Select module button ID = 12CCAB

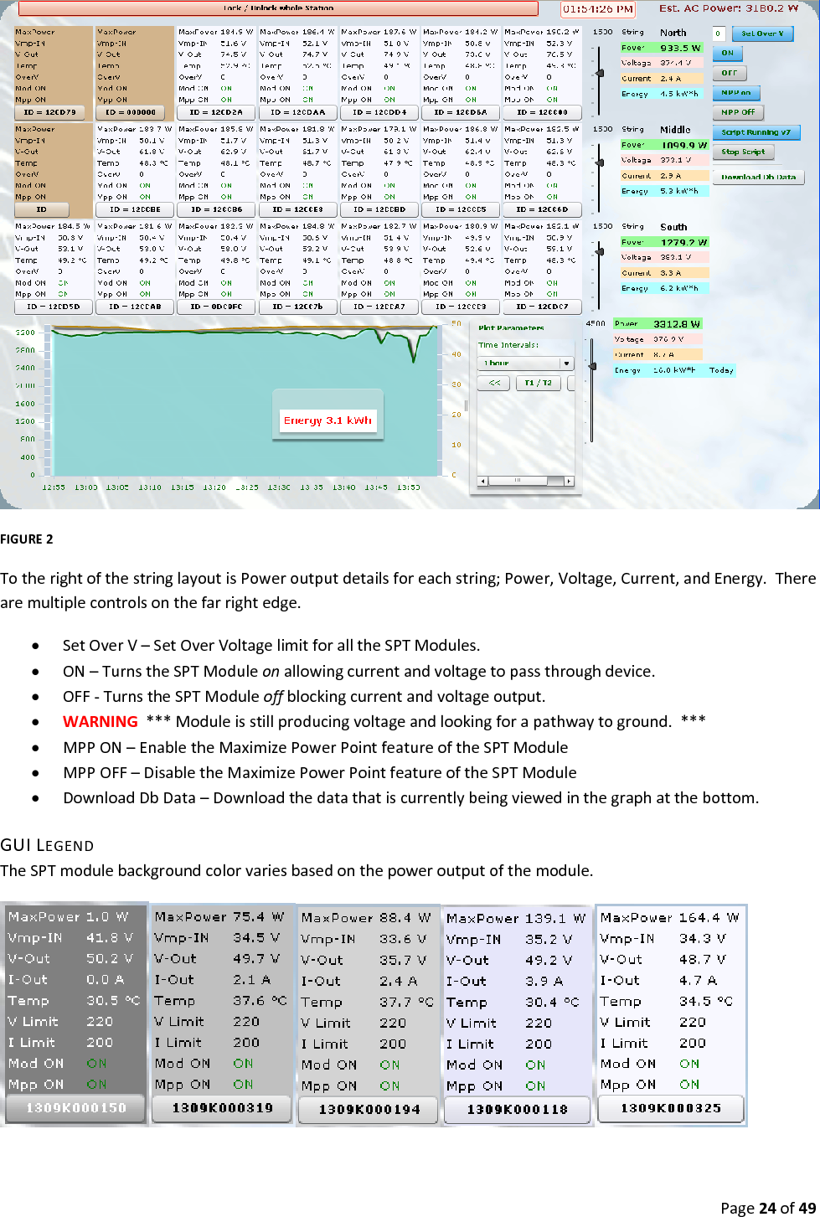[135, 307]
